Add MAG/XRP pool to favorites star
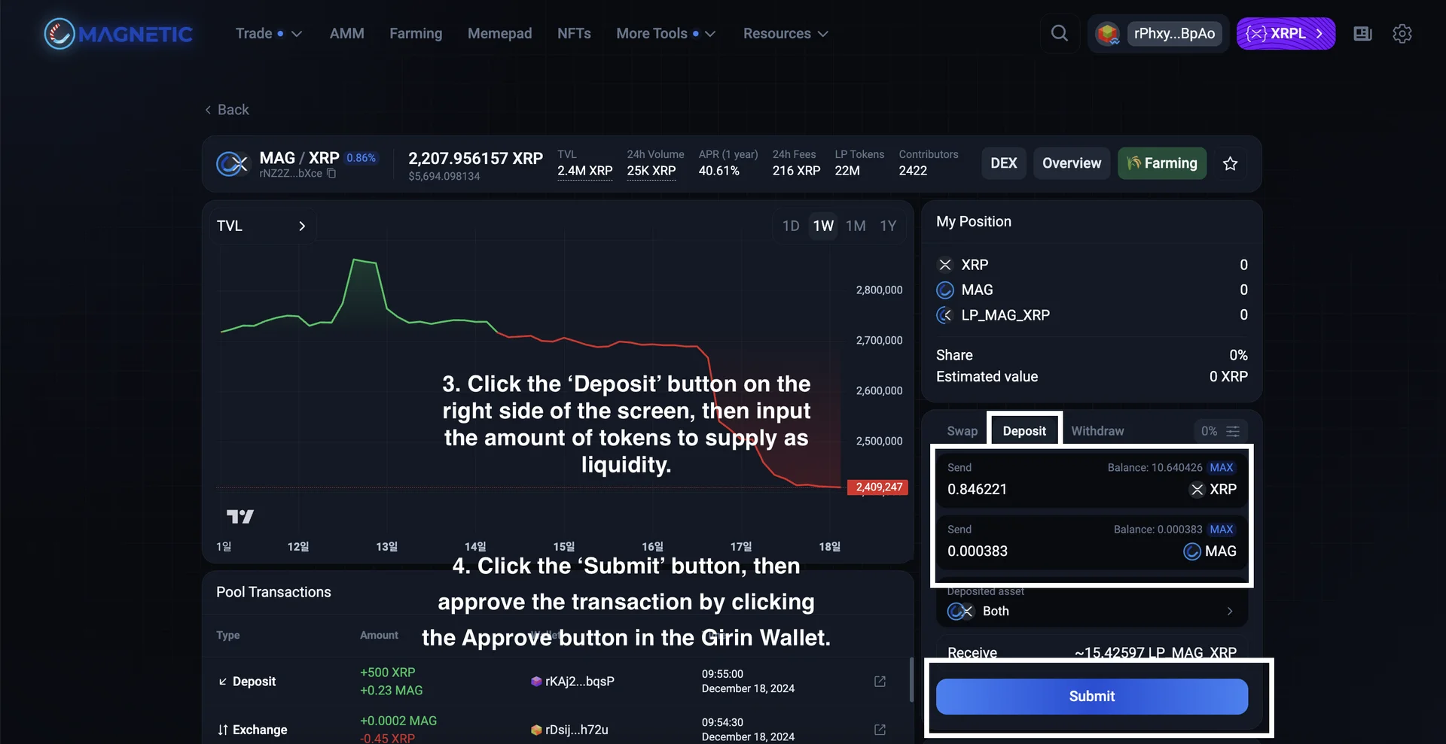Screen dimensions: 1446x744 (x=1230, y=163)
